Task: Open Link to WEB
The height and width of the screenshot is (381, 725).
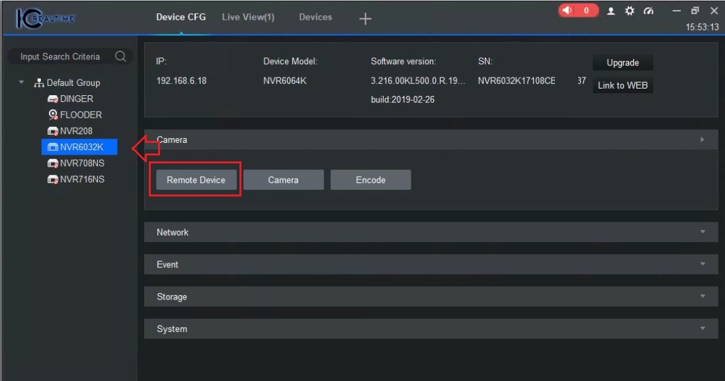Action: coord(622,85)
